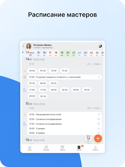Pick the 16:30 free time slot
The width and height of the screenshot is (125, 167).
[54, 83]
